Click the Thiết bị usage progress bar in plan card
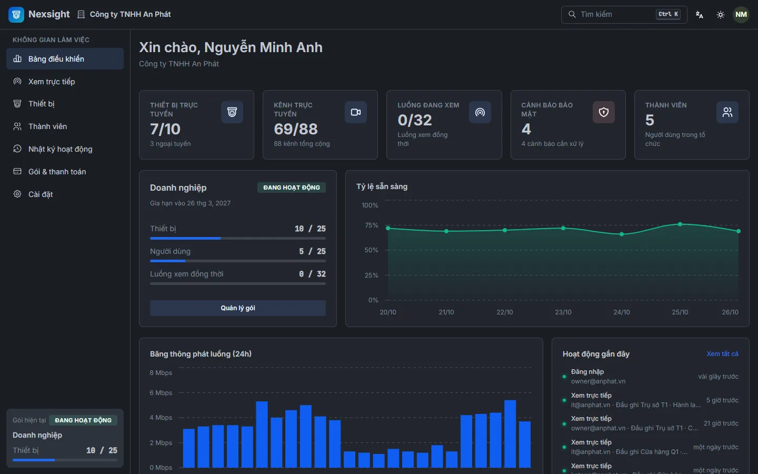 238,238
